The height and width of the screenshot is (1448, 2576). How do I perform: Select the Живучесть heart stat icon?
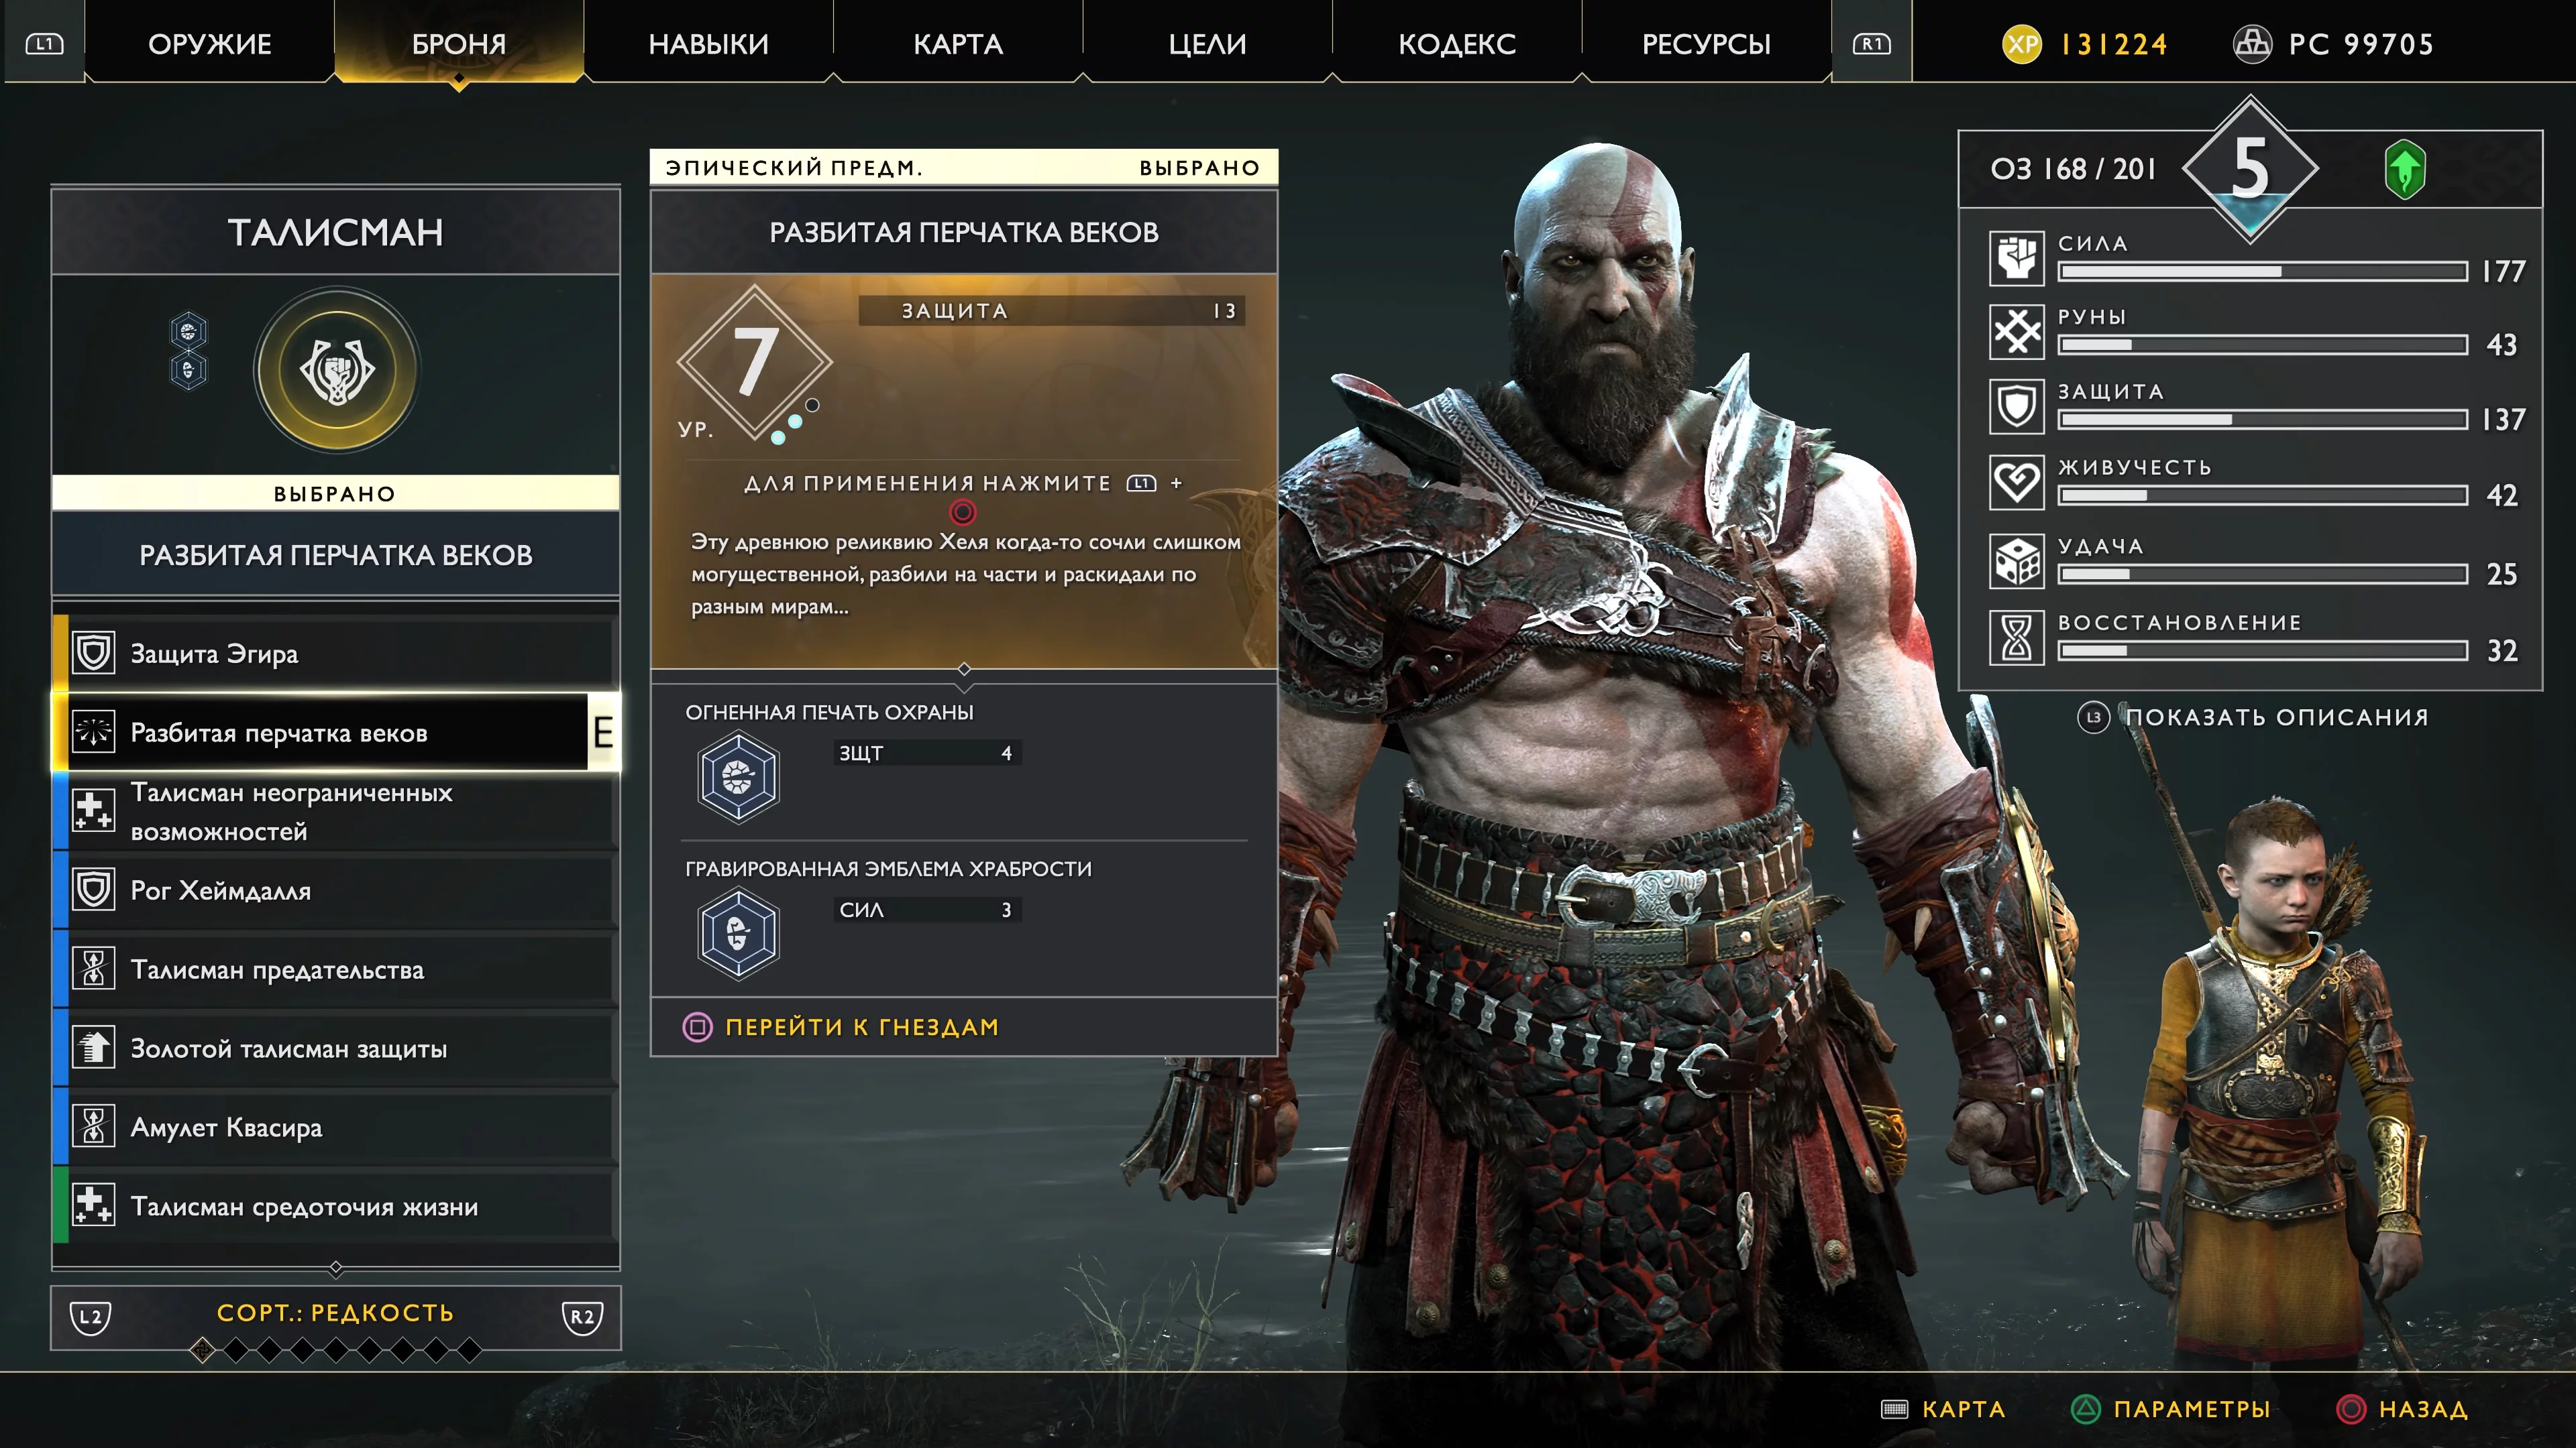tap(2016, 483)
